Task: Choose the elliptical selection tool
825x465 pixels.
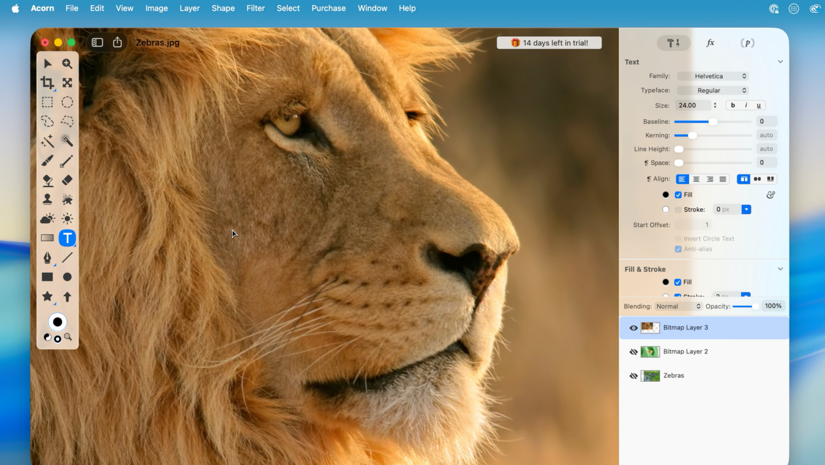Action: (x=67, y=102)
